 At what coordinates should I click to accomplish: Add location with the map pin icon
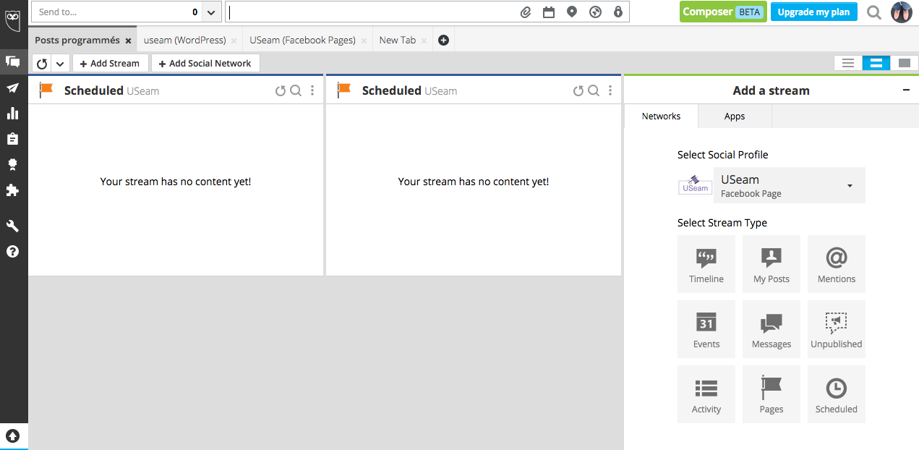(572, 12)
